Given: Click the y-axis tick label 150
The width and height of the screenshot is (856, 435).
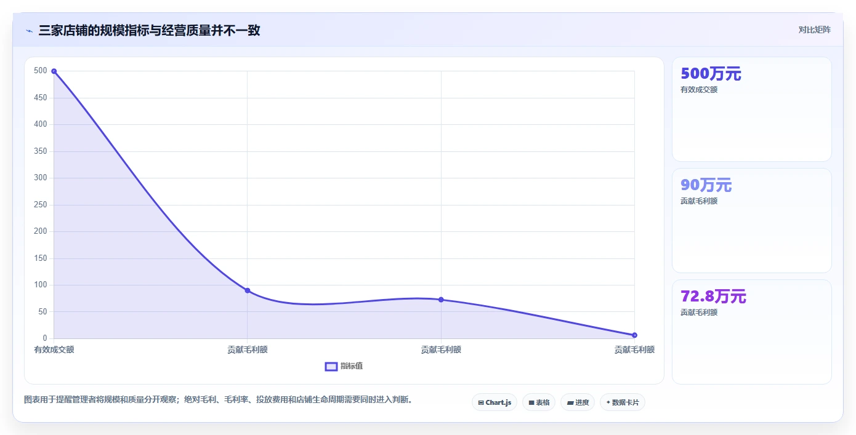Looking at the screenshot, I should pyautogui.click(x=41, y=258).
